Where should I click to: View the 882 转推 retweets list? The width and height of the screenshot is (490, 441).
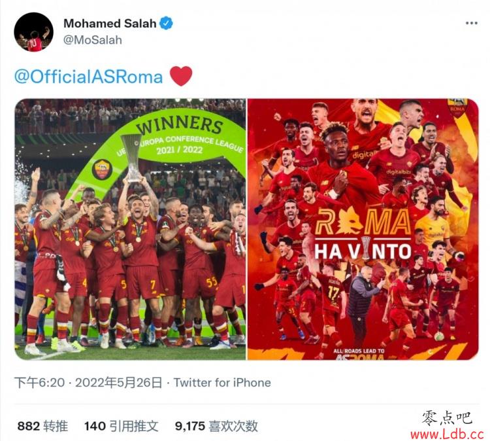click(x=42, y=426)
